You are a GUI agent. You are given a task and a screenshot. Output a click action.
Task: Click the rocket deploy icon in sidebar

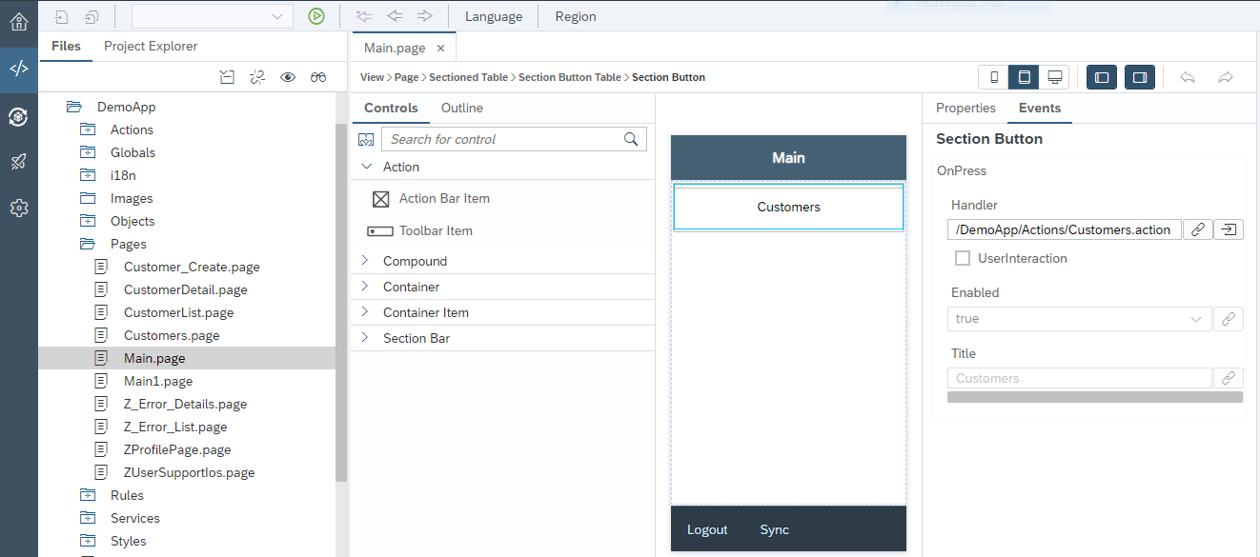18,162
